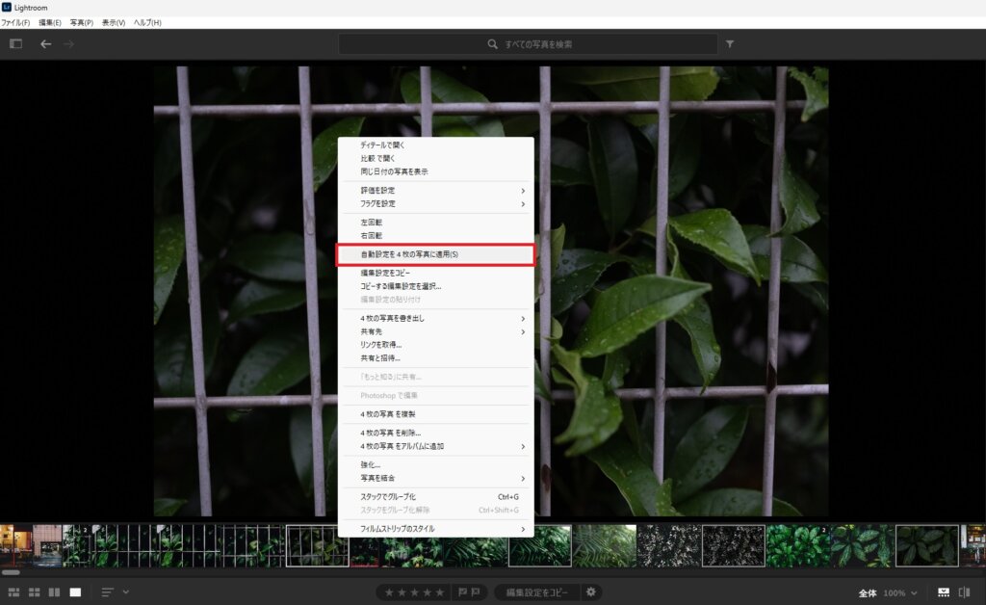Click the bottom bar 編集設定をコピー button

tap(537, 592)
